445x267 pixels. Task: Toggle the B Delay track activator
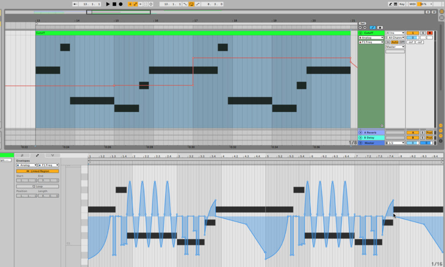point(413,138)
